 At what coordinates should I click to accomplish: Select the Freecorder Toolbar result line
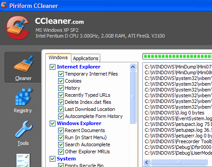coord(178,141)
